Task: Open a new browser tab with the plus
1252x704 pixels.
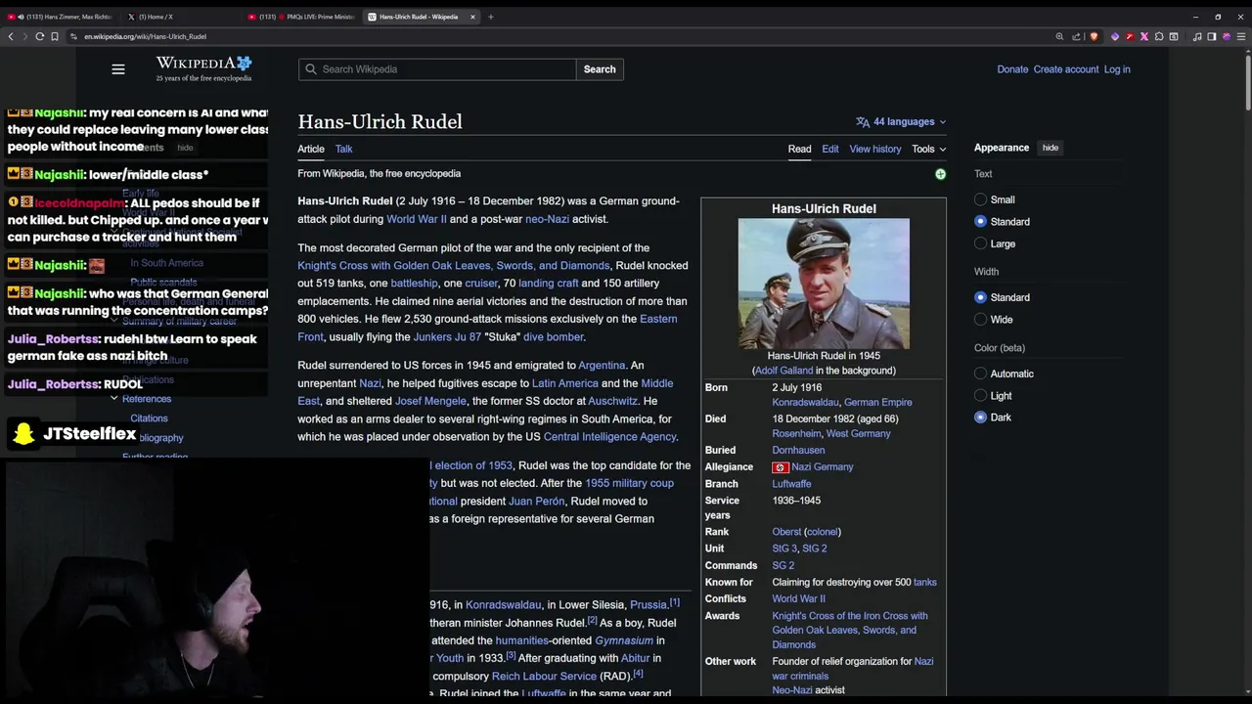Action: click(491, 17)
